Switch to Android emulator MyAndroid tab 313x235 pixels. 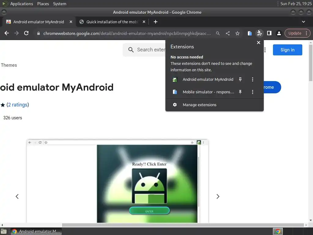(x=38, y=22)
